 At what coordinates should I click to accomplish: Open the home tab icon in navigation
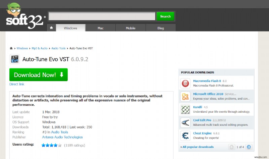51,28
